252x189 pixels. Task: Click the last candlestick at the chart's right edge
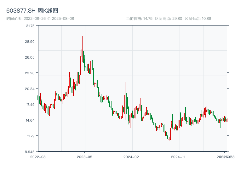[x=227, y=120]
